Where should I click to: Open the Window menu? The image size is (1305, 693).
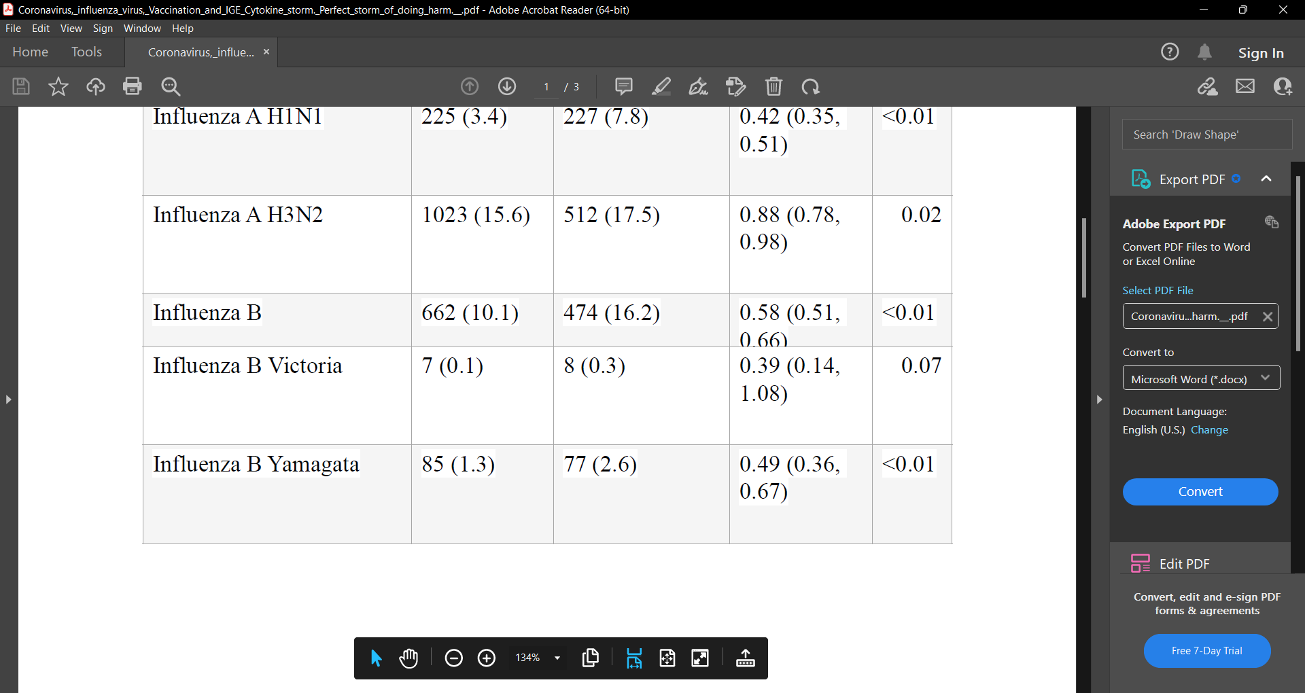142,29
